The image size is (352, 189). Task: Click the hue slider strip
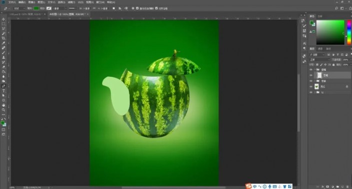(x=349, y=32)
